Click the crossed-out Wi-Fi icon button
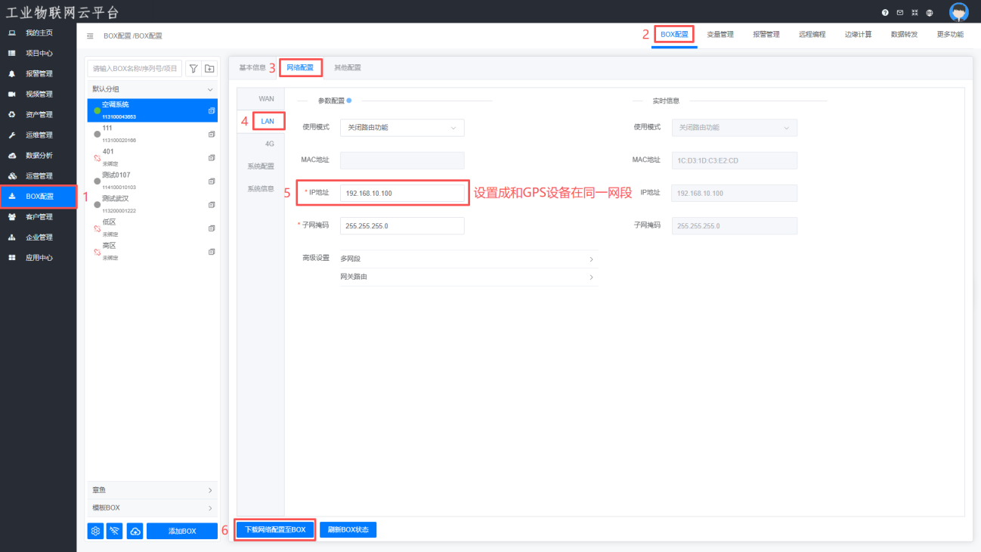Viewport: 981px width, 552px height. click(116, 531)
